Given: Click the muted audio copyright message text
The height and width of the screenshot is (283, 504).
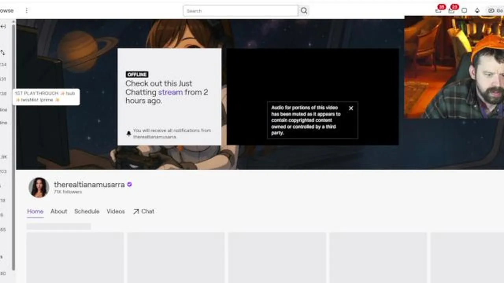Looking at the screenshot, I should [306, 120].
